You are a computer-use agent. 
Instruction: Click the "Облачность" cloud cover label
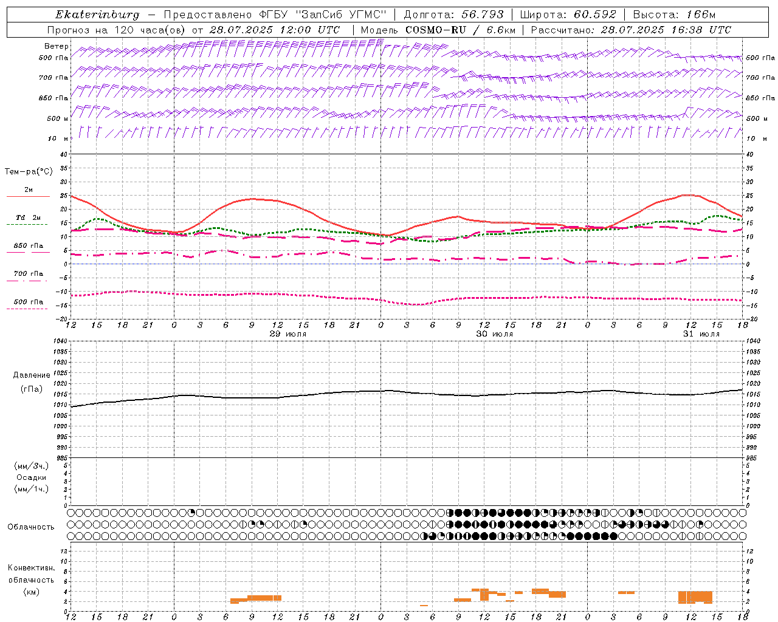(x=31, y=527)
